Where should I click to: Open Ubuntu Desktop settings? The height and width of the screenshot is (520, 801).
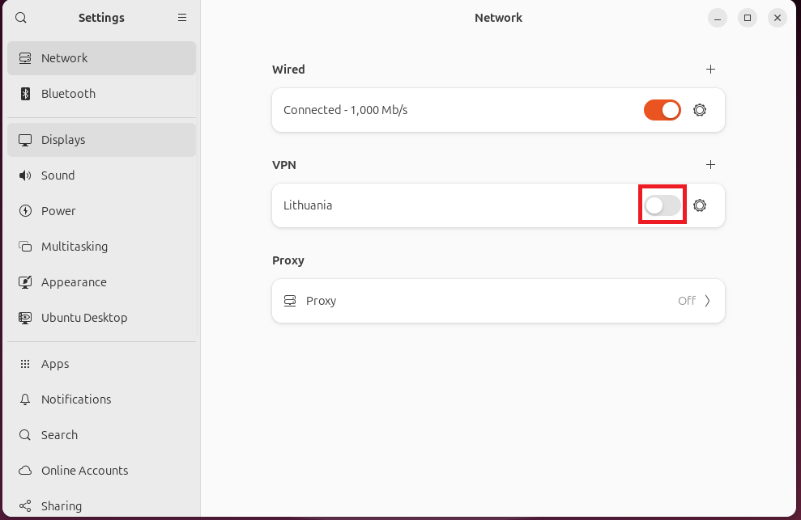point(84,318)
